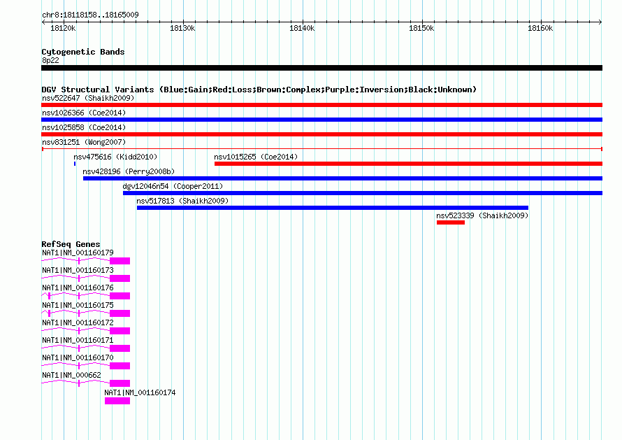
Task: Click the magenta exon block of NM_001160175
Action: pos(120,313)
